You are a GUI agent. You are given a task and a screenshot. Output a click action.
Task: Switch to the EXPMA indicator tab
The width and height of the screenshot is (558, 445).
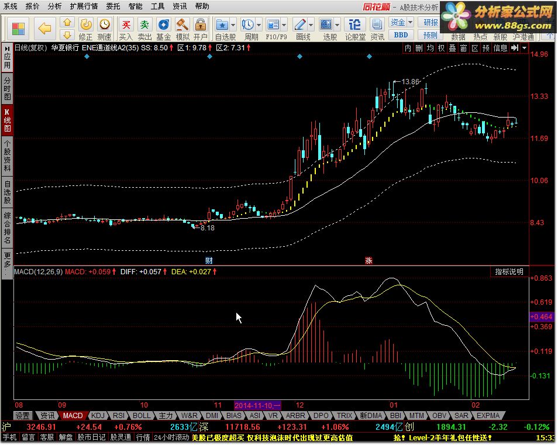488,416
